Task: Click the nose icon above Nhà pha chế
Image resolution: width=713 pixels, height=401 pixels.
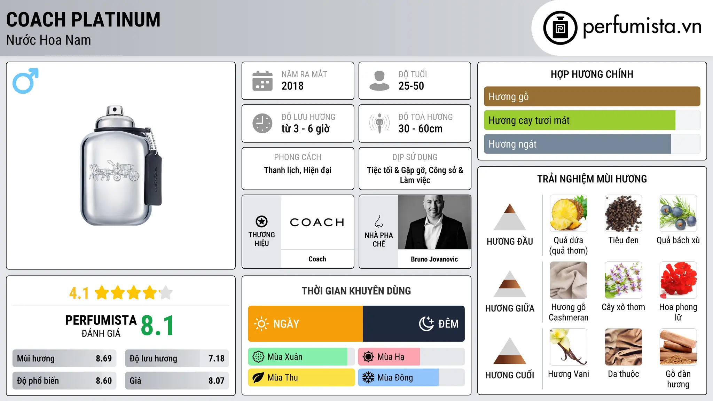Action: click(378, 221)
